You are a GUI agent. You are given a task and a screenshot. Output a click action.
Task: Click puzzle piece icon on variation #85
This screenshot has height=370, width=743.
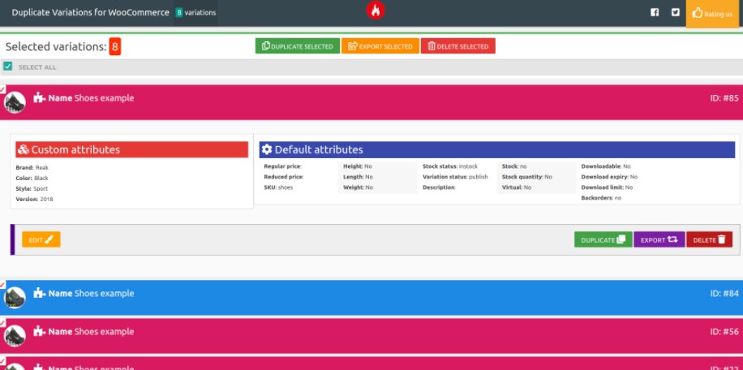click(x=40, y=98)
